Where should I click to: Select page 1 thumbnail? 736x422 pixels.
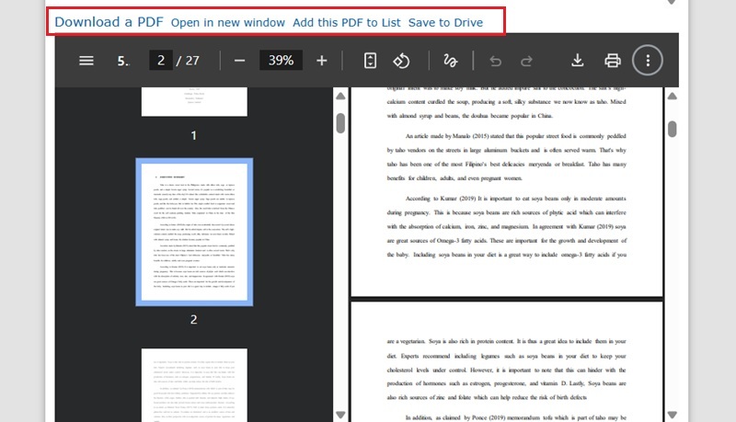pyautogui.click(x=194, y=102)
